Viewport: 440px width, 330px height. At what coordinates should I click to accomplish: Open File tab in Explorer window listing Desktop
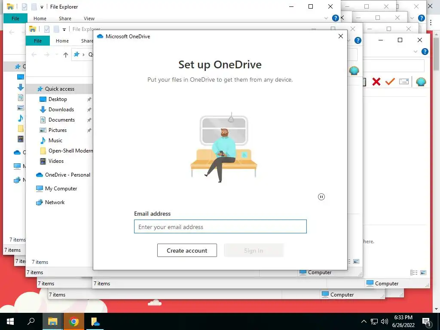point(38,41)
